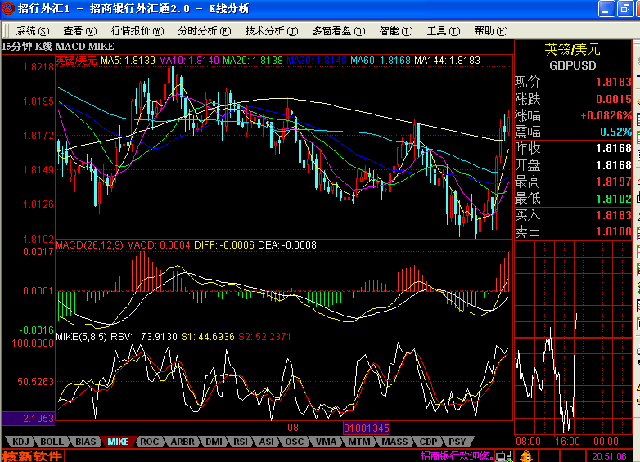The image size is (640, 462).
Task: Click the intraday mini chart beside the 16:00 label
Action: pyautogui.click(x=572, y=338)
